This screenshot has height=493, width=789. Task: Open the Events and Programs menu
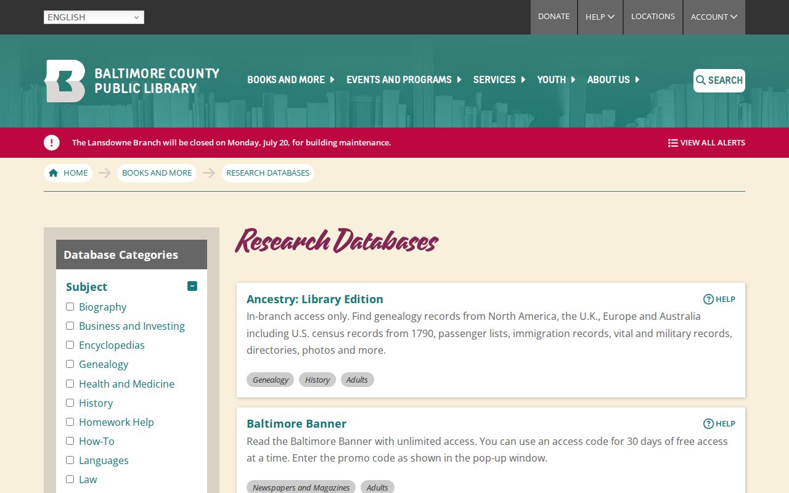(x=404, y=80)
